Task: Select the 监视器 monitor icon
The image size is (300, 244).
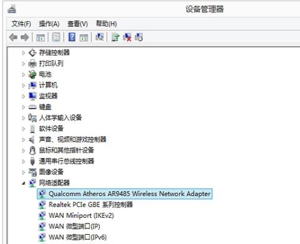Action: [x=32, y=96]
